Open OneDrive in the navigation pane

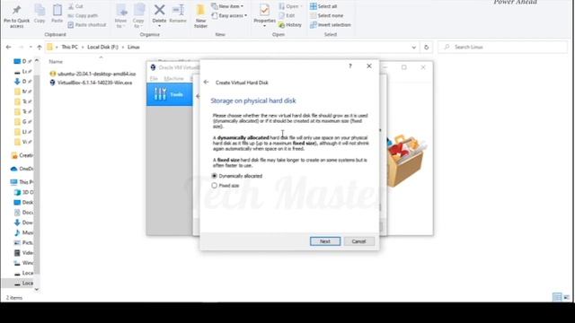point(22,169)
